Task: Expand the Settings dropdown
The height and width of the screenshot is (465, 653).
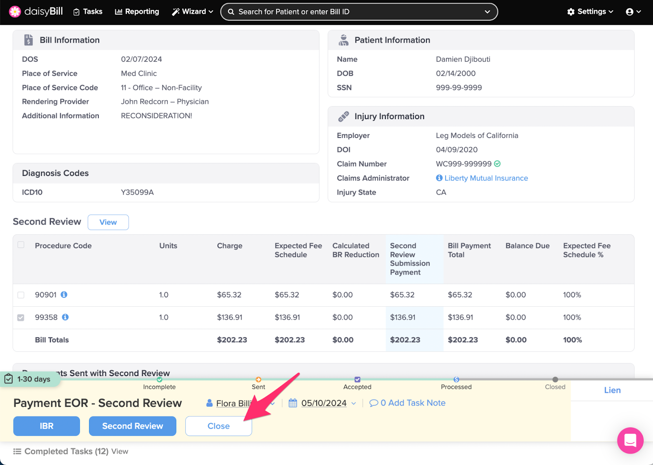Action: 589,11
